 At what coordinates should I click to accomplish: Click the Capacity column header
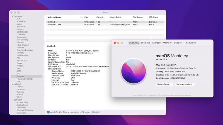(100, 17)
